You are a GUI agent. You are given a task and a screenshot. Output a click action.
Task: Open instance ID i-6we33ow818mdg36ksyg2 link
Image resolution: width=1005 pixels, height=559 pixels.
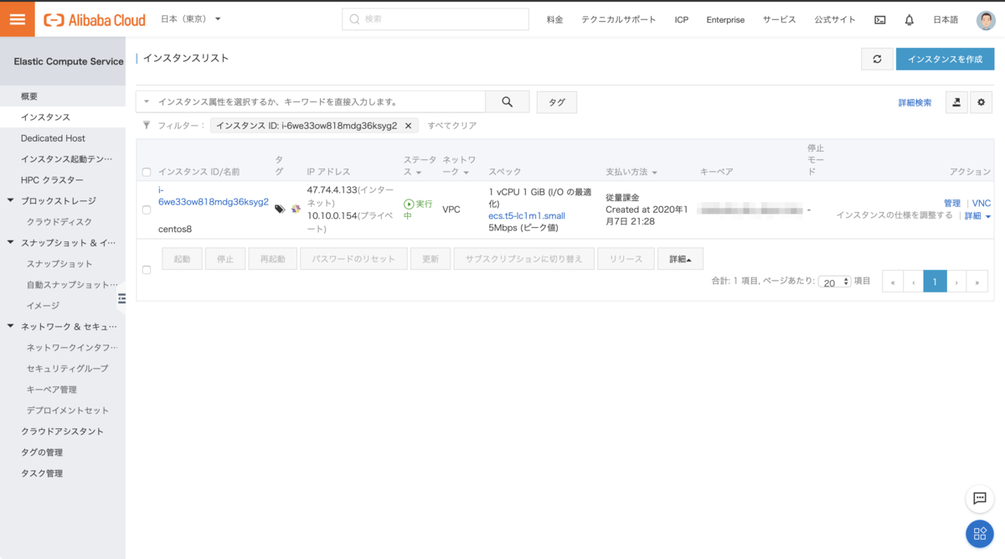pos(214,196)
